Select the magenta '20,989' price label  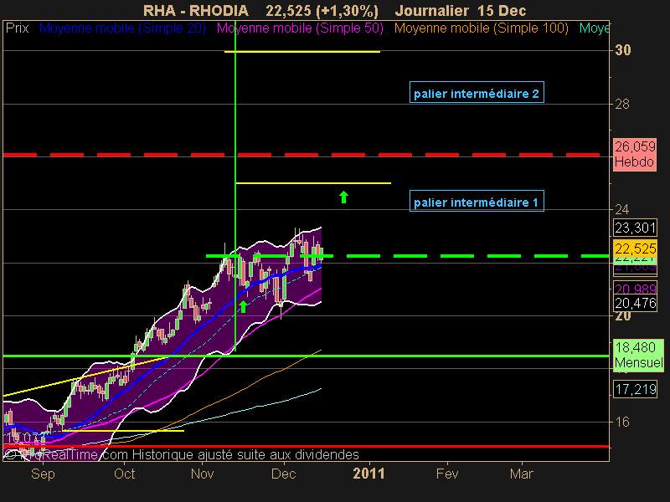click(x=635, y=288)
